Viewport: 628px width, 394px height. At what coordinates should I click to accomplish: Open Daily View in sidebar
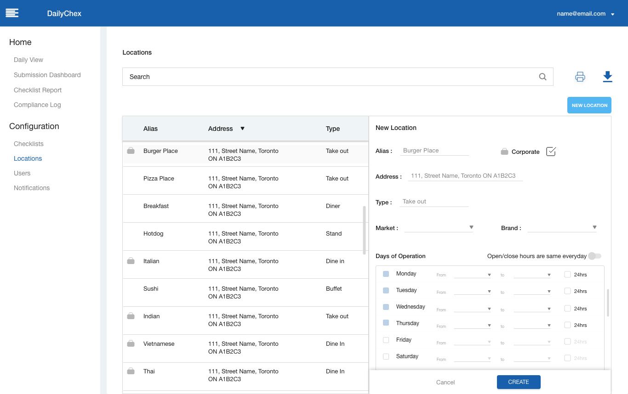tap(29, 60)
